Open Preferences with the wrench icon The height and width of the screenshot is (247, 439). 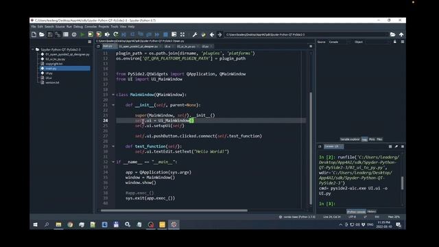click(x=195, y=34)
